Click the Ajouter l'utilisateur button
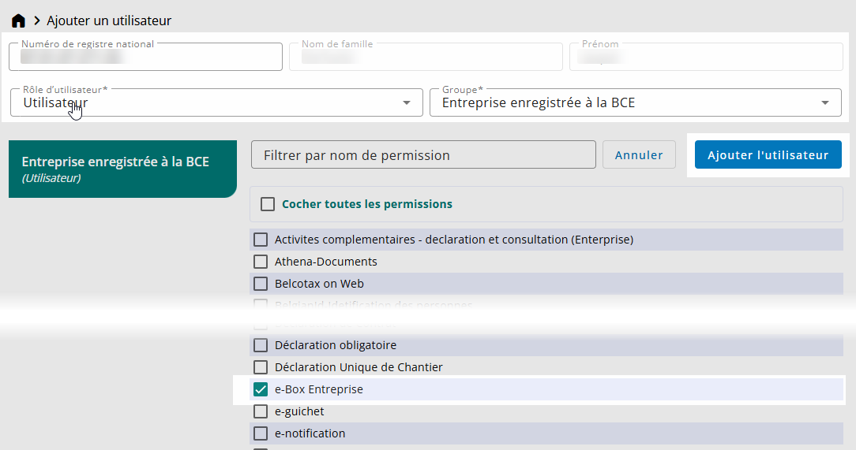This screenshot has width=856, height=450. pyautogui.click(x=768, y=155)
